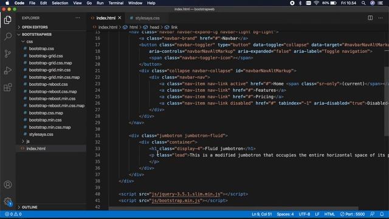Click the errors and warnings status indicator
The height and width of the screenshot is (219, 389).
coord(13,214)
